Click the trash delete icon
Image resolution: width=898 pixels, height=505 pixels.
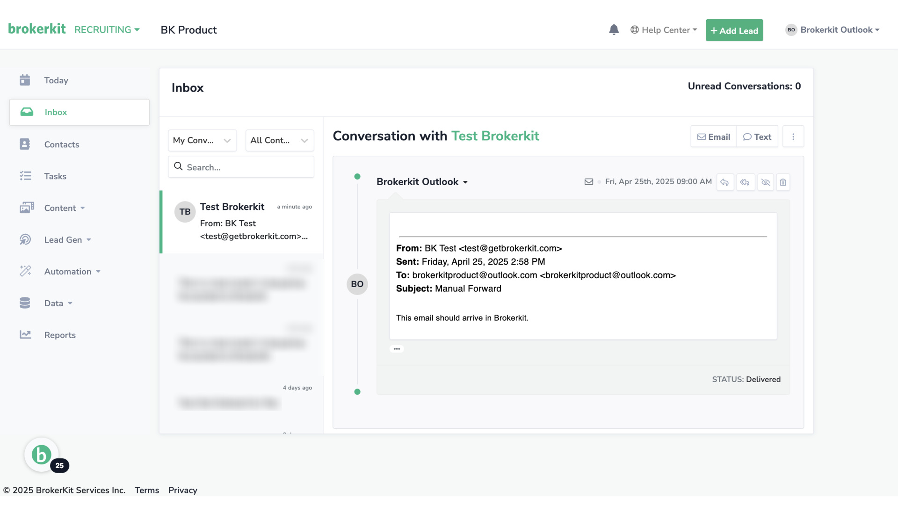pos(783,182)
